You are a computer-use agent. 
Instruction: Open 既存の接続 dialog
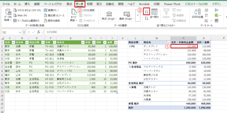pos(52,21)
